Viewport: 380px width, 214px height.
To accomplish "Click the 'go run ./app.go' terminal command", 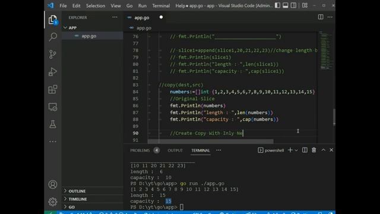I will point(202,184).
